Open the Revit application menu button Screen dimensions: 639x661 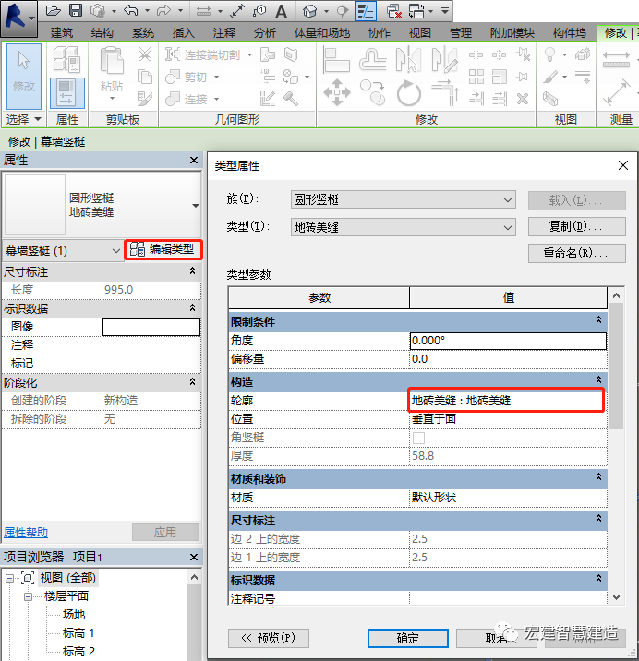coord(18,18)
